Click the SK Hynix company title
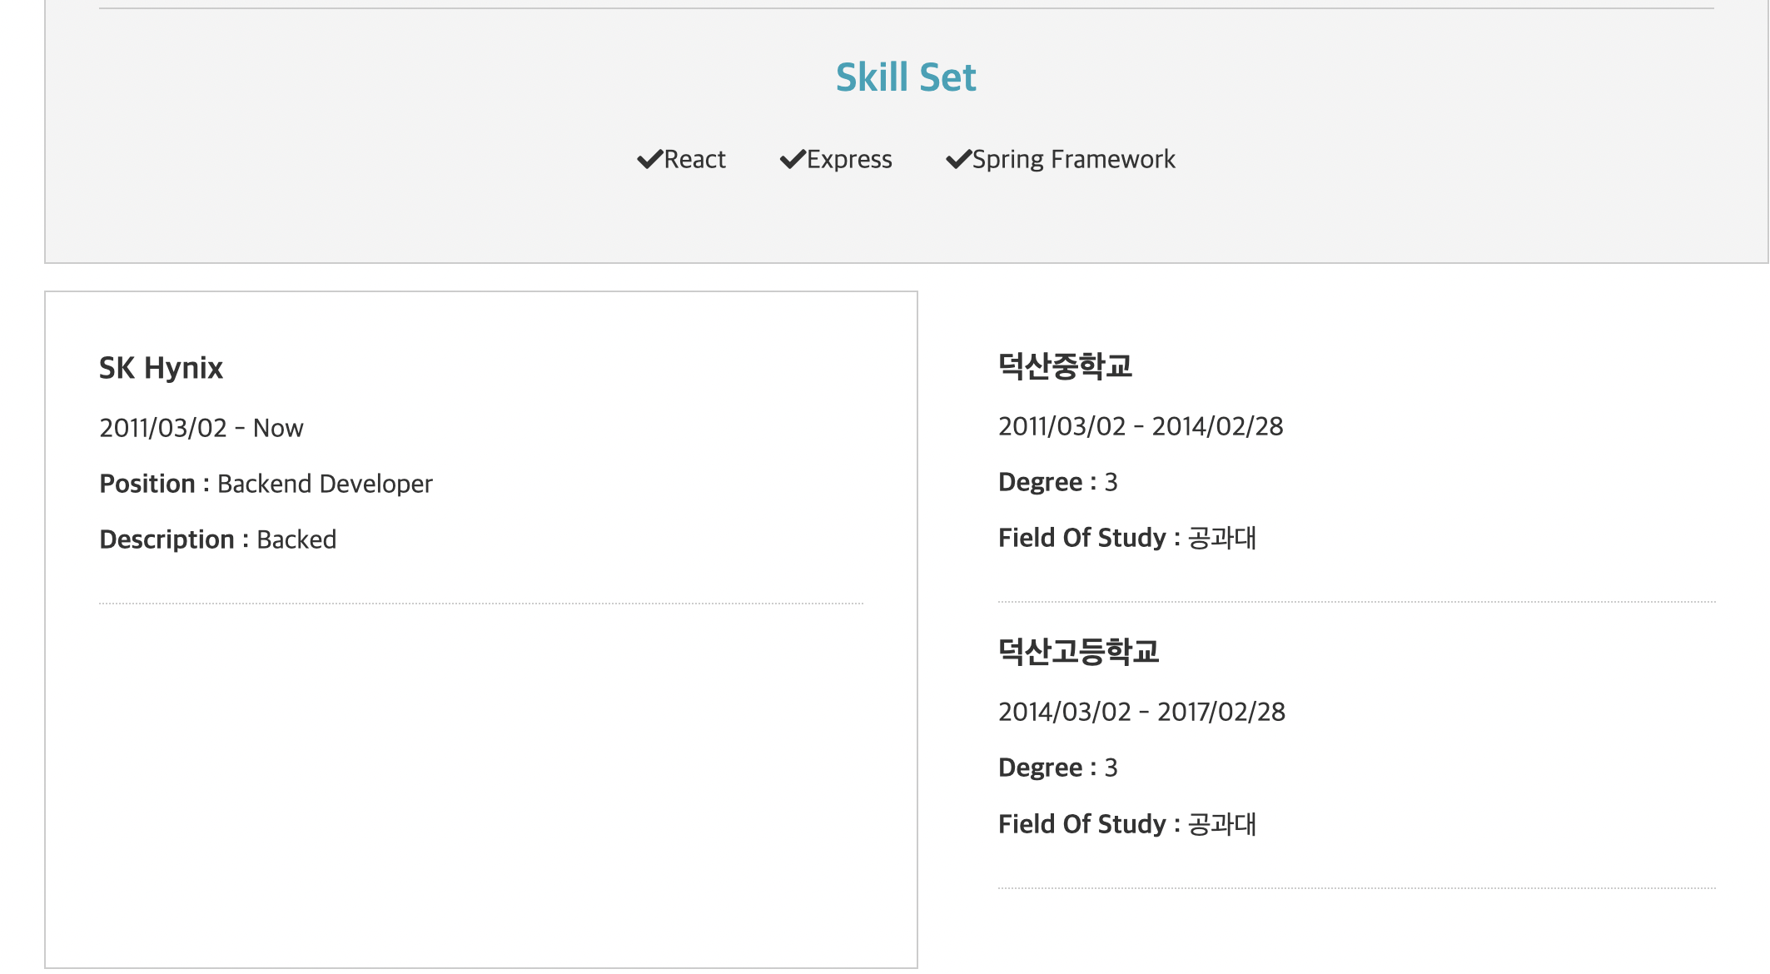Screen dimensions: 1770x974 pos(161,368)
